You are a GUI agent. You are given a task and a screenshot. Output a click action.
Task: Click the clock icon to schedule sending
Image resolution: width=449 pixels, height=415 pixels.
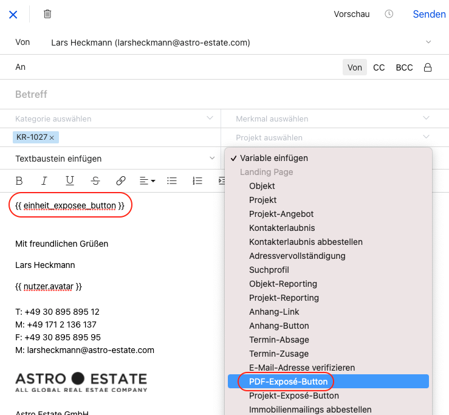[x=389, y=14]
